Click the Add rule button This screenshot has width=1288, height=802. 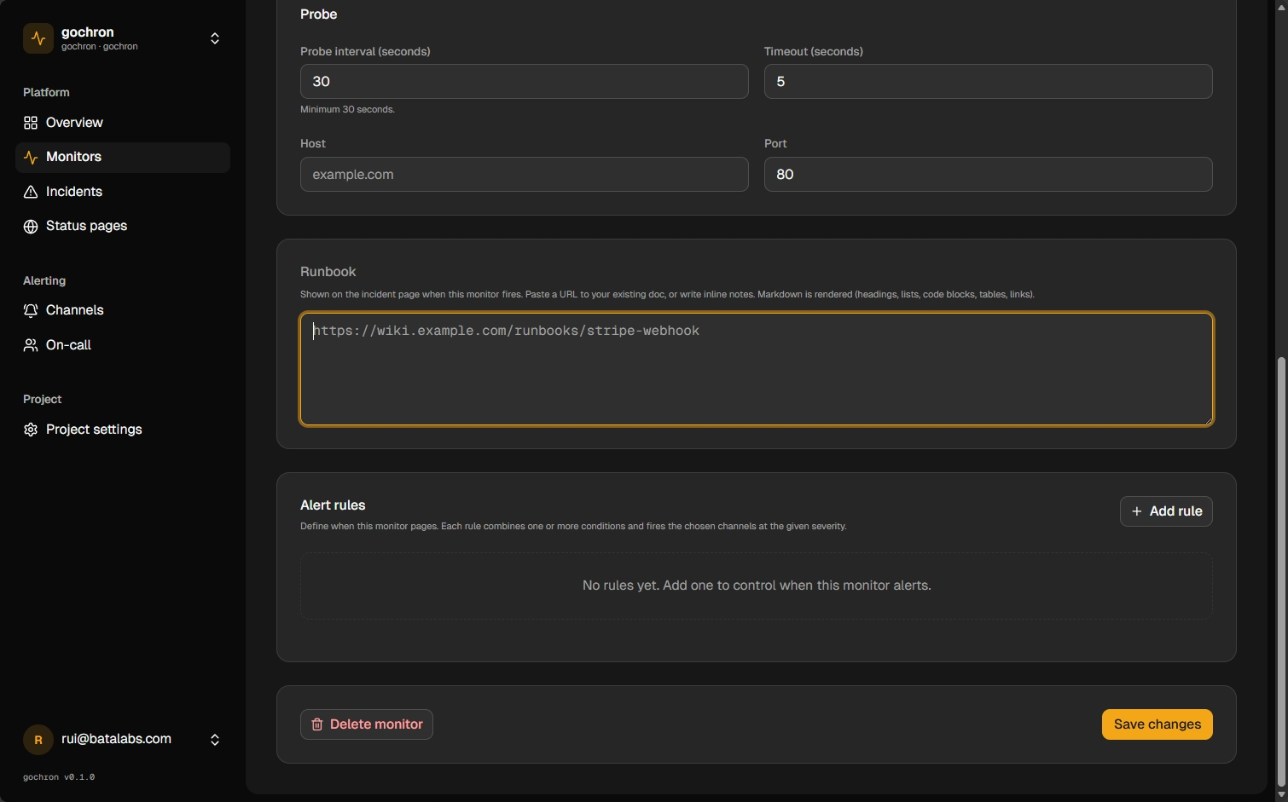point(1166,511)
